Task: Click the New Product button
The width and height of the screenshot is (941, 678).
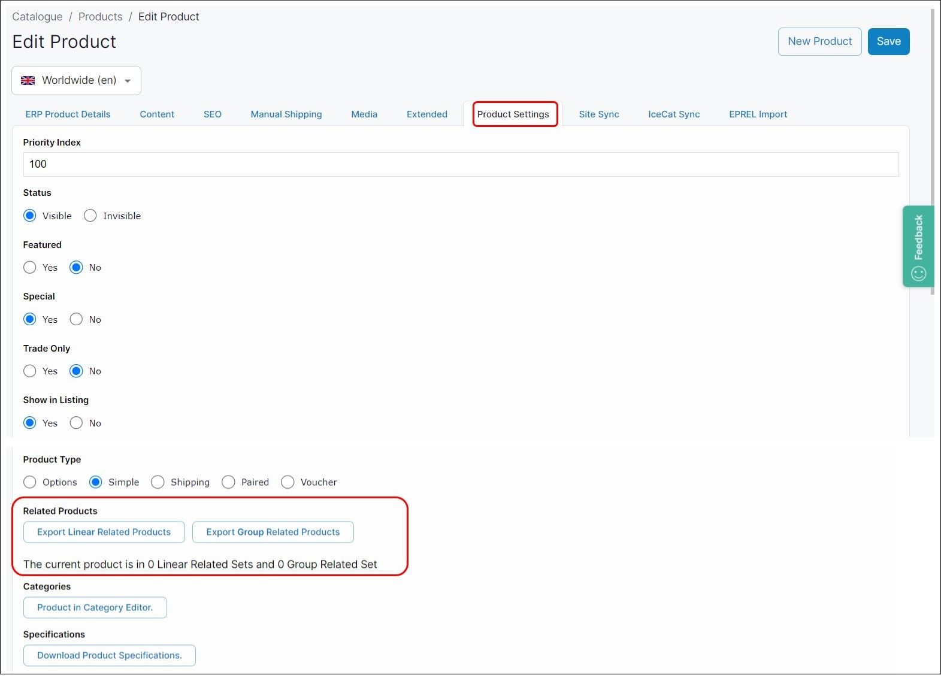Action: pyautogui.click(x=819, y=41)
